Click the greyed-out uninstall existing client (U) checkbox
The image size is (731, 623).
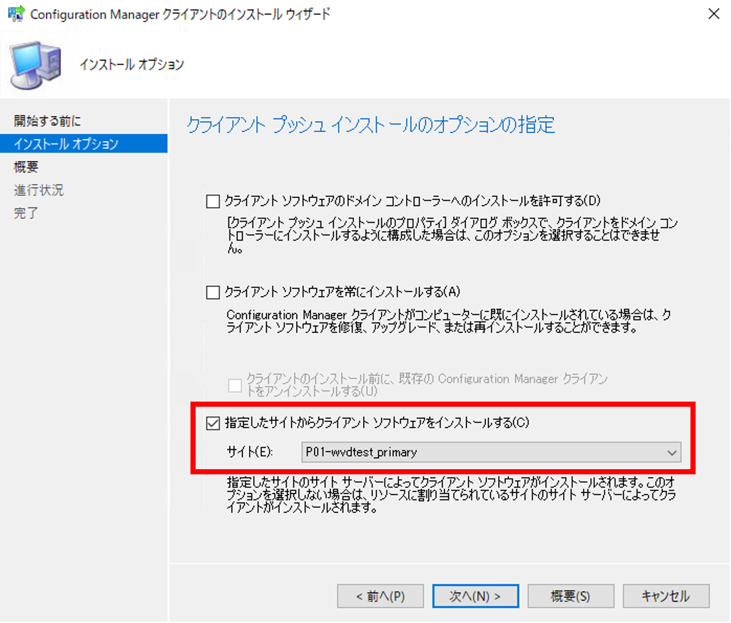click(235, 386)
